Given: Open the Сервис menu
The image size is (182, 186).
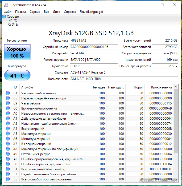Looking at the screenshot, I should [35, 12].
